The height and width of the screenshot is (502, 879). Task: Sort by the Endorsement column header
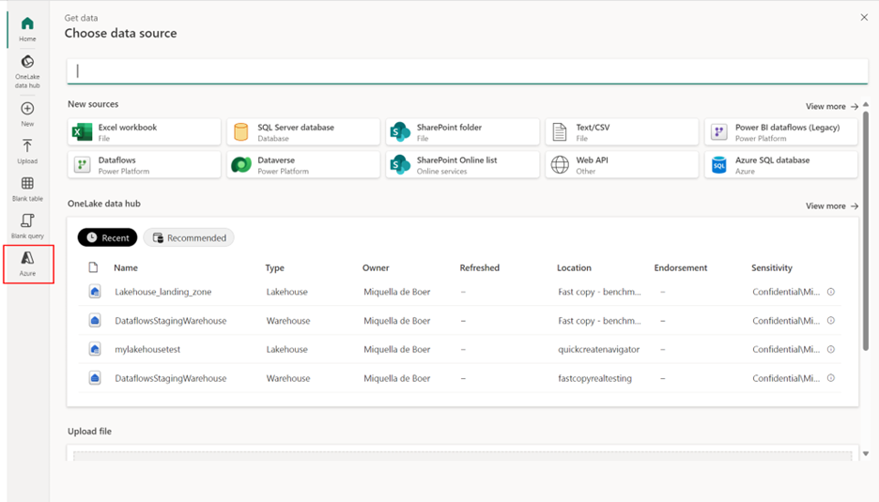point(681,267)
